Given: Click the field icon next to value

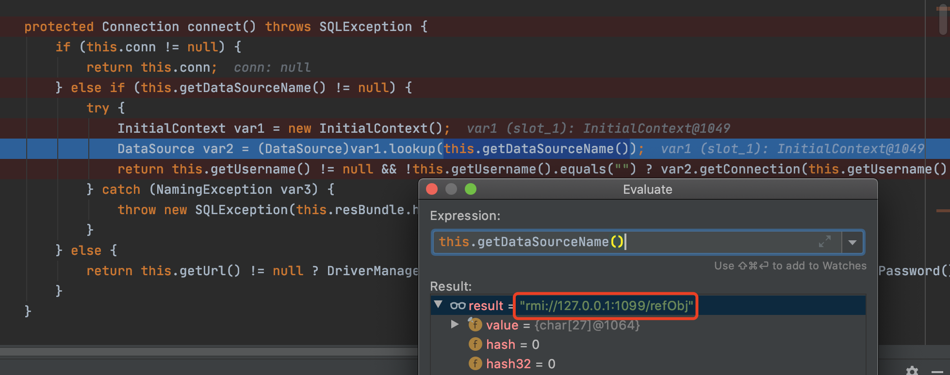Looking at the screenshot, I should 475,325.
